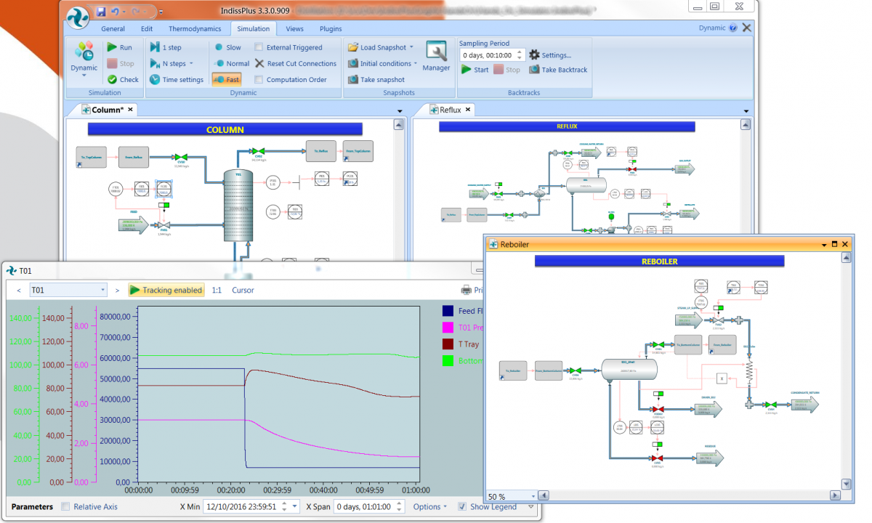The height and width of the screenshot is (523, 872).
Task: Toggle the Cursor mode in T01 chart
Action: tap(243, 290)
